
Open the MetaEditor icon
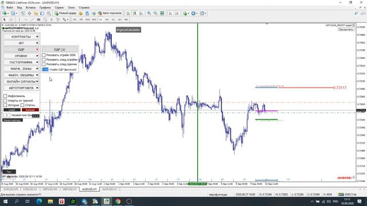tap(81, 13)
